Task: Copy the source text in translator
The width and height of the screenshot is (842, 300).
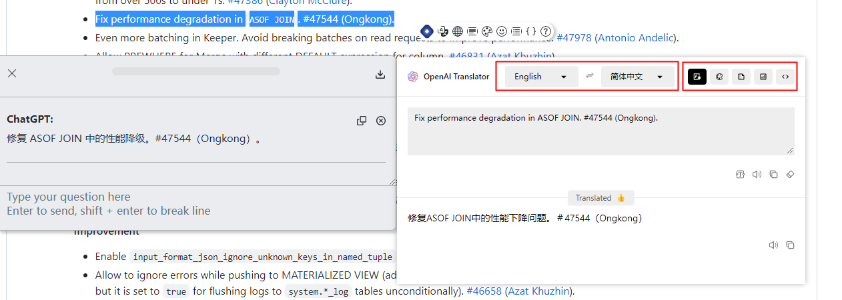Action: point(773,175)
